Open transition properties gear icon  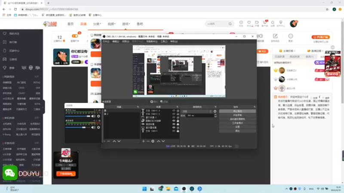coord(215,112)
